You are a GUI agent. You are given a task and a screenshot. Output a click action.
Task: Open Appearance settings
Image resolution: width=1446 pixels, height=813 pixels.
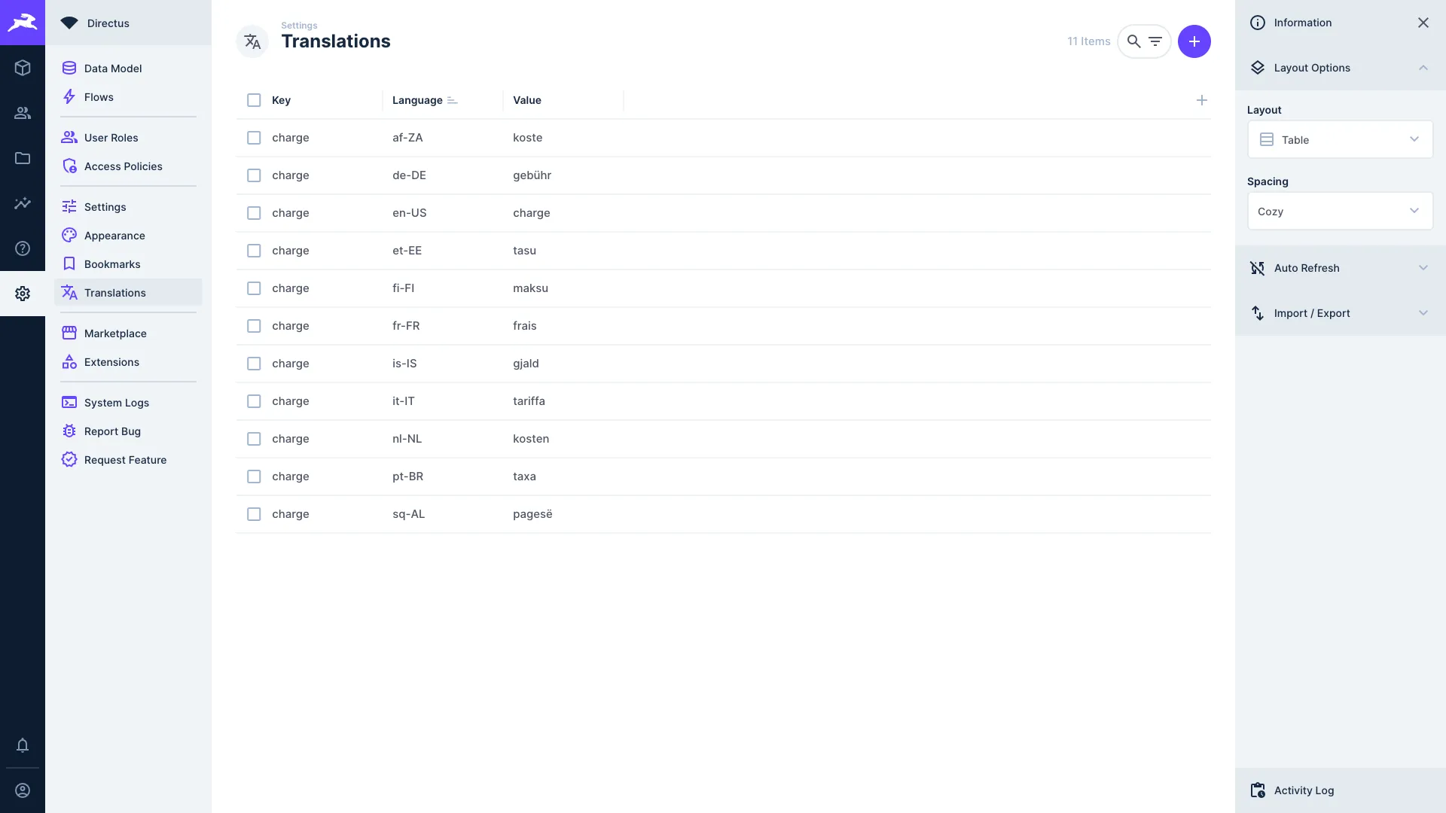click(115, 236)
